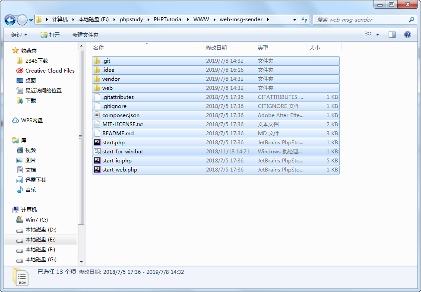This screenshot has width=421, height=292.
Task: Select the .gitattributes file icon
Action: click(x=97, y=97)
